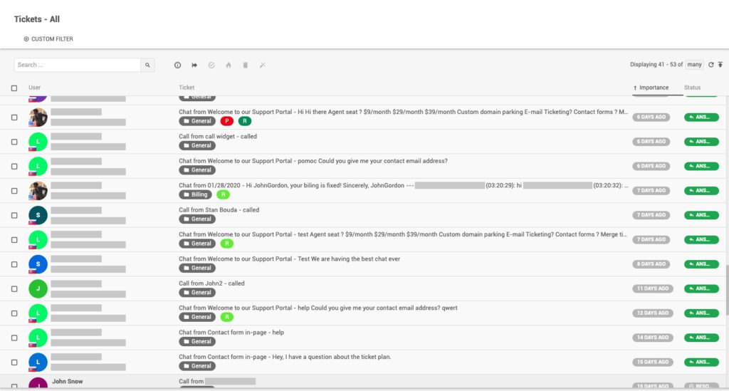The width and height of the screenshot is (729, 391).
Task: Click the transfer arrow toolbar icon
Action: click(x=194, y=65)
